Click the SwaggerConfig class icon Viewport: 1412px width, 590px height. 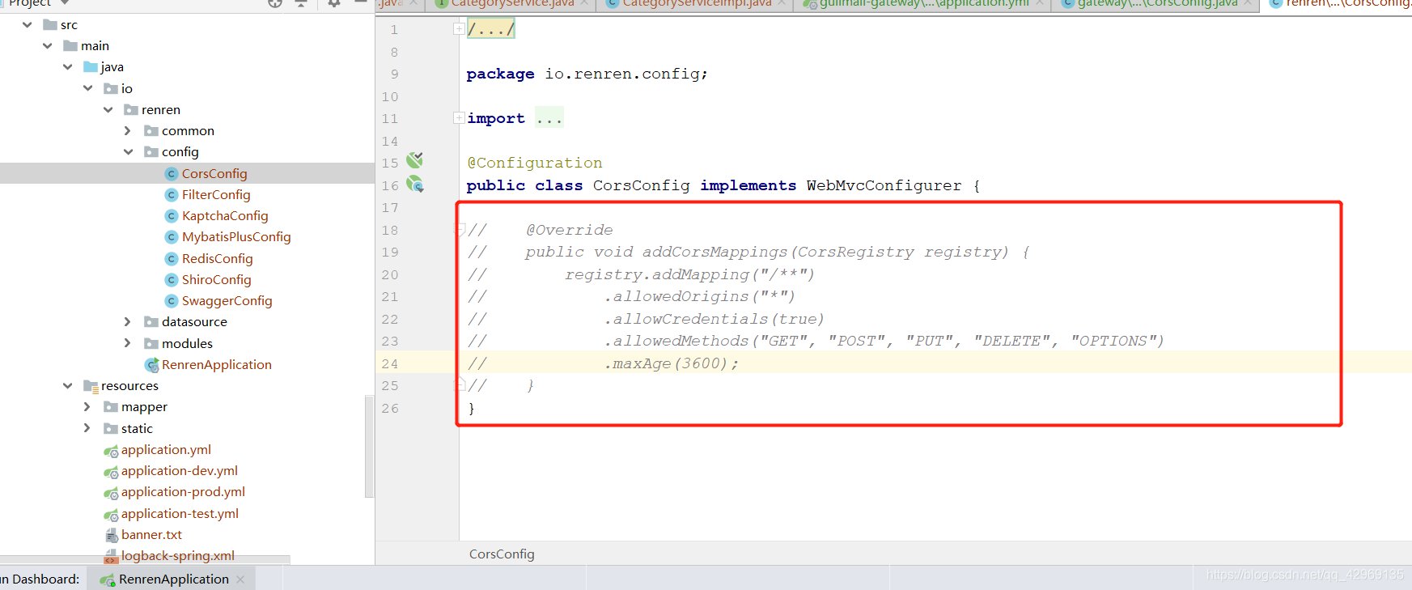pos(171,301)
